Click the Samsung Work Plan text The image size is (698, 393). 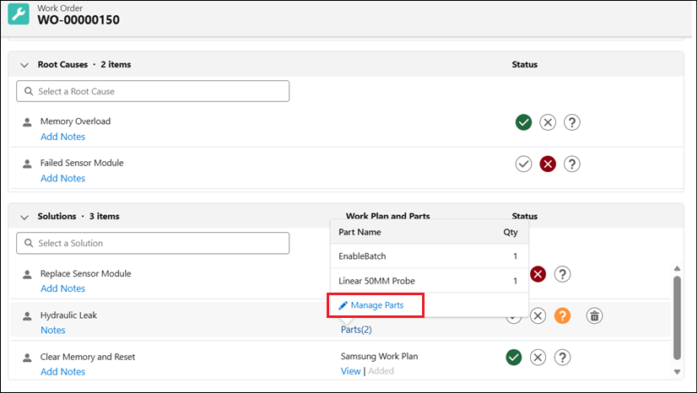(379, 357)
